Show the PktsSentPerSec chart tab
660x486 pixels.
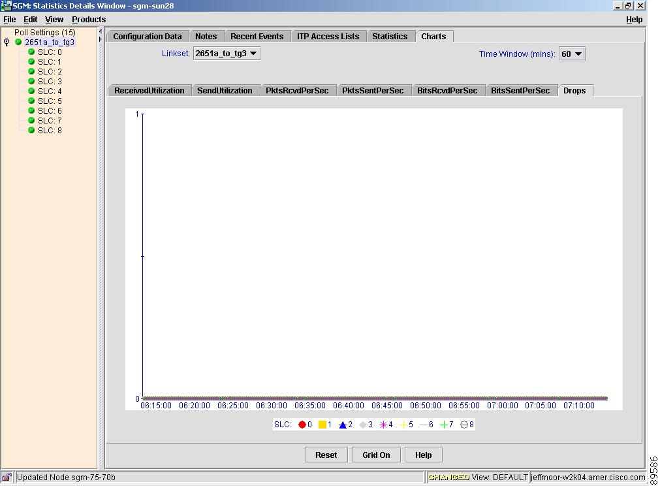pos(373,91)
